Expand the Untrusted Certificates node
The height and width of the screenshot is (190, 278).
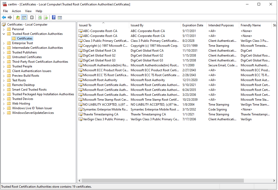[4, 57]
